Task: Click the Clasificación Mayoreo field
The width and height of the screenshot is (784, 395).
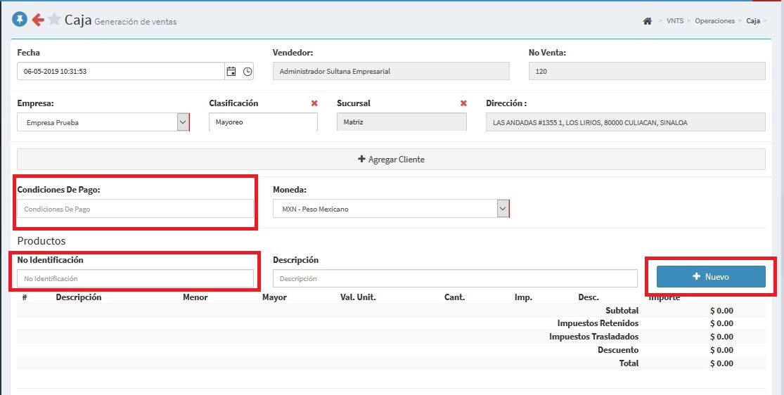Action: pos(262,122)
